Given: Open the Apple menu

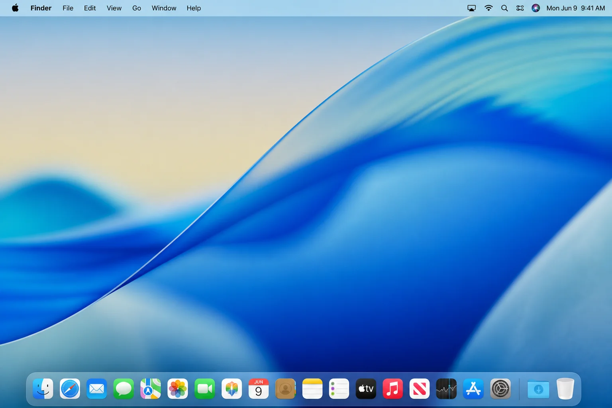Looking at the screenshot, I should tap(15, 8).
